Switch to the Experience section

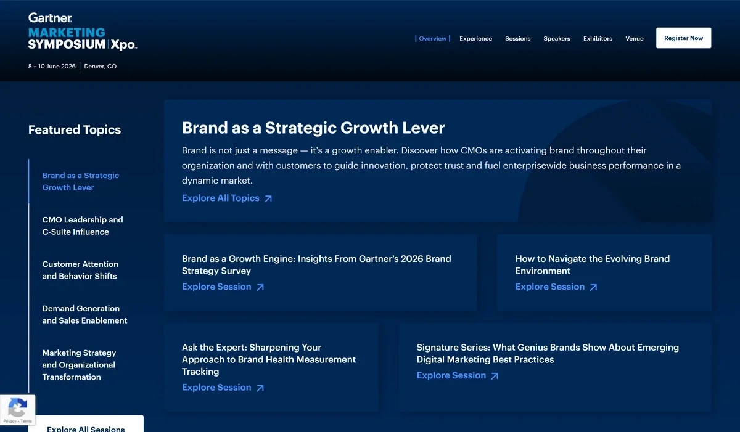click(475, 38)
